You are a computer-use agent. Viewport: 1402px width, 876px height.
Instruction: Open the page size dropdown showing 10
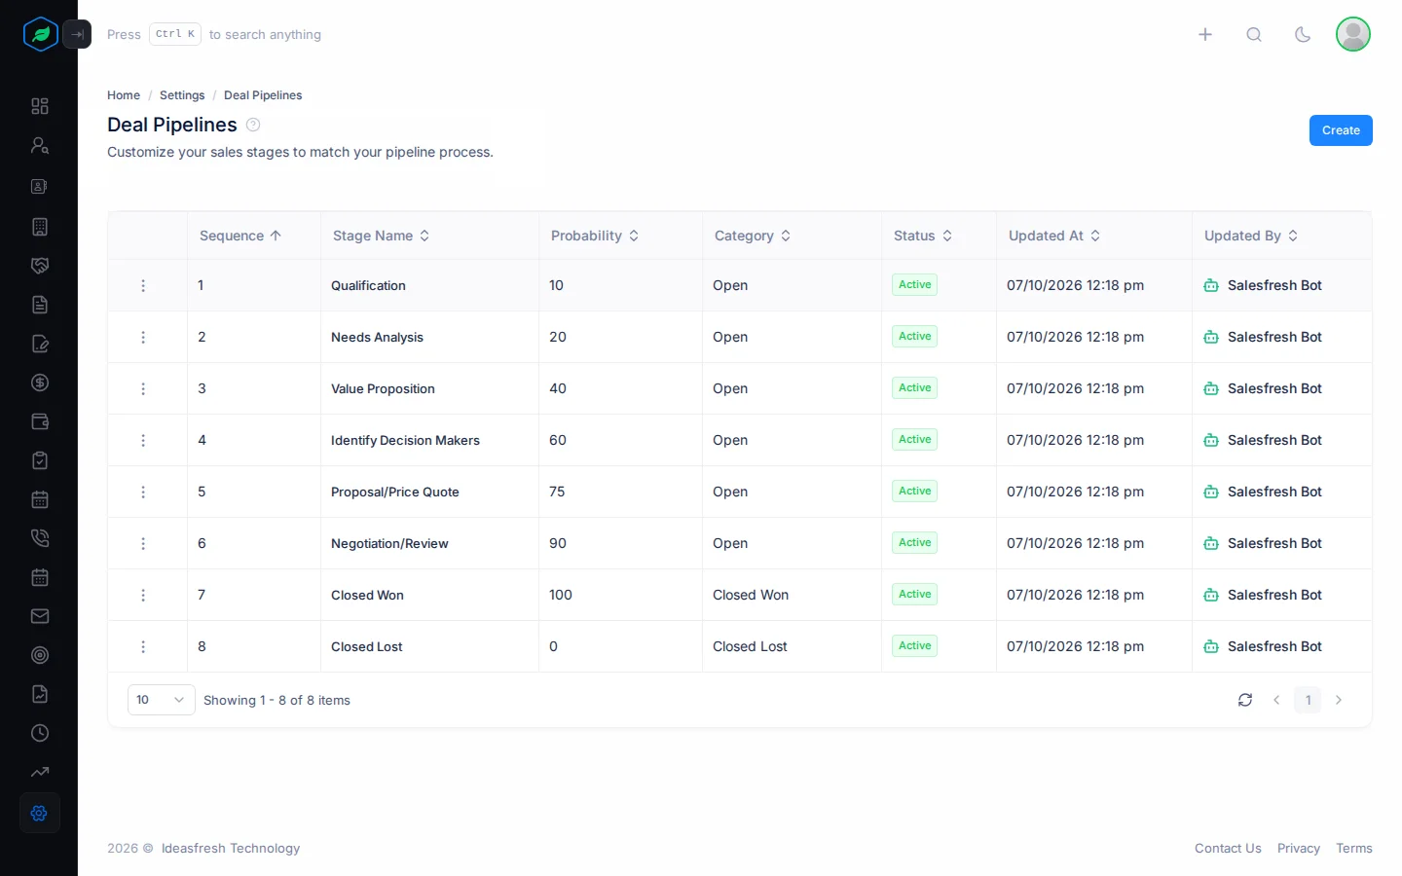pyautogui.click(x=162, y=700)
